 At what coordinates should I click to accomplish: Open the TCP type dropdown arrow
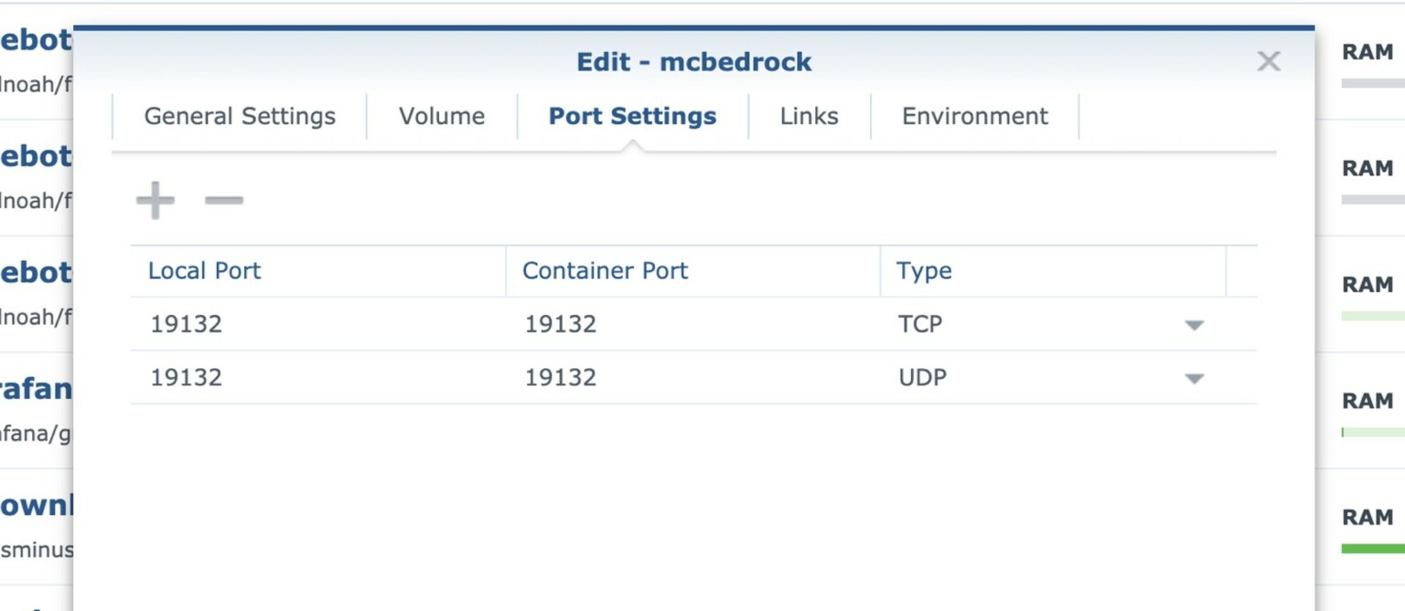point(1195,324)
